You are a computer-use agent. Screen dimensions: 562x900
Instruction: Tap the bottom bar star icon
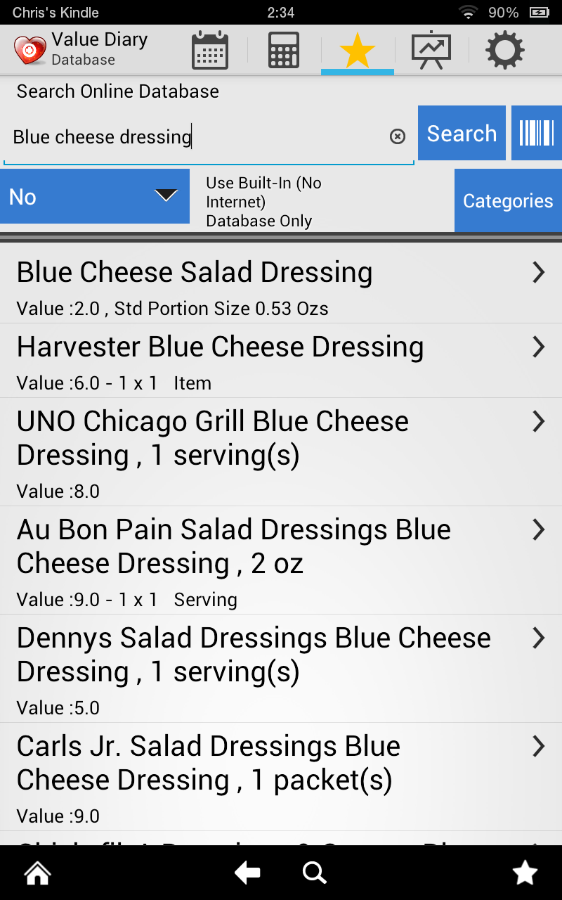(x=525, y=873)
